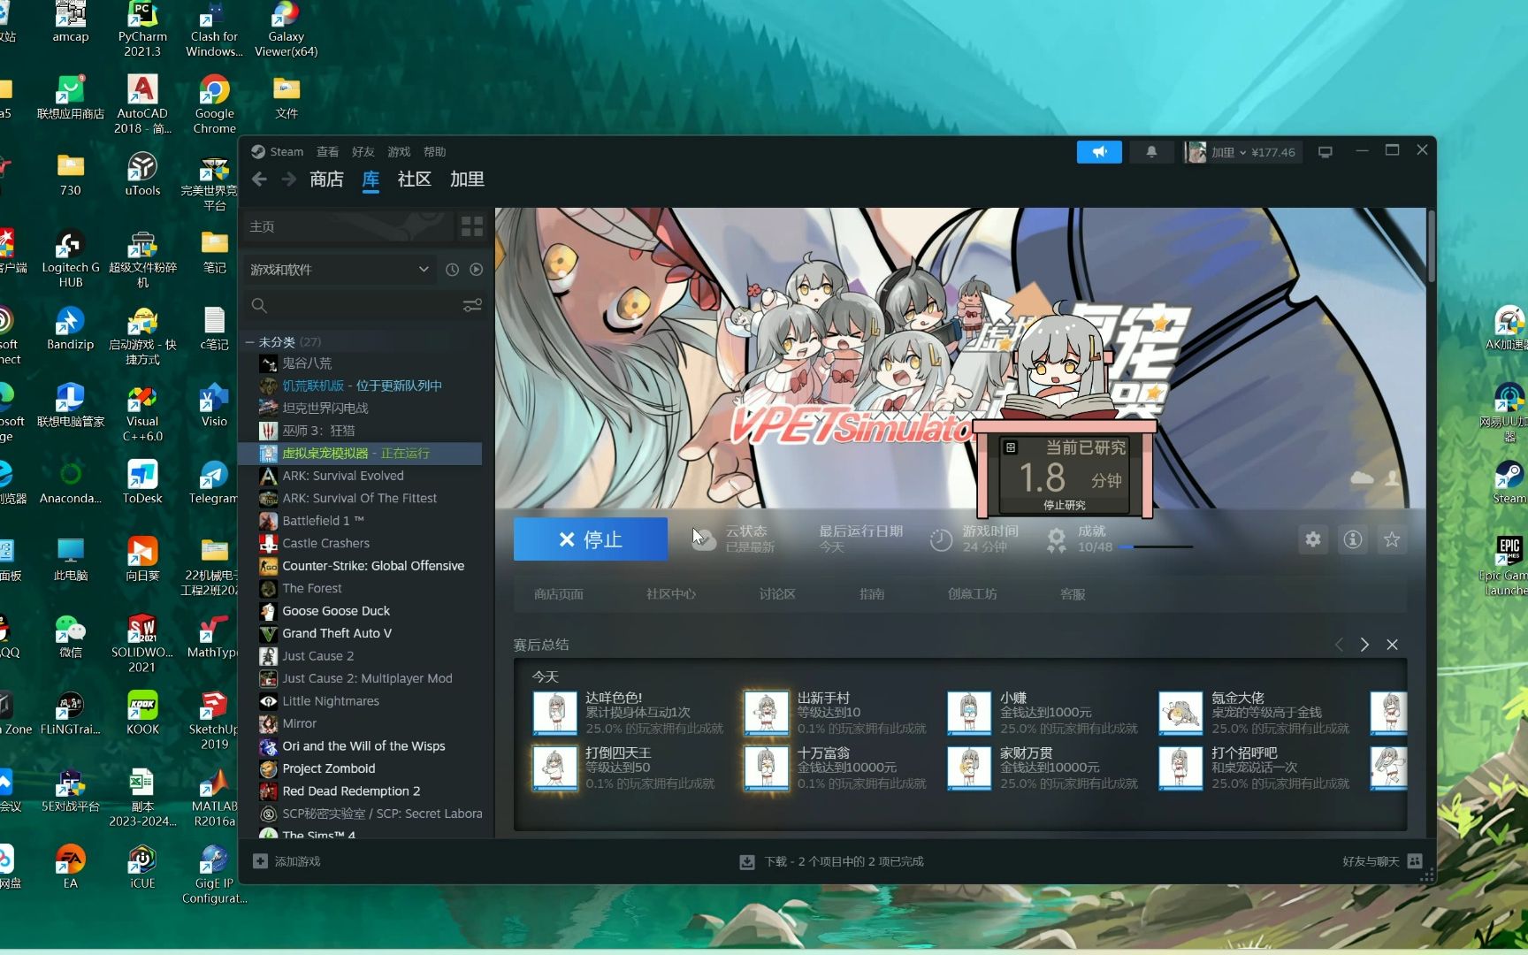Viewport: 1528px width, 955px height.
Task: Switch to the 社区 tab
Action: (414, 180)
